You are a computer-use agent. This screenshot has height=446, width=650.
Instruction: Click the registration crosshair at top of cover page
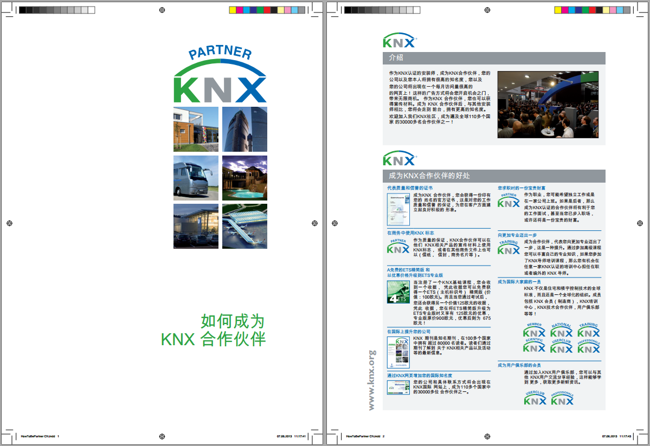[162, 10]
